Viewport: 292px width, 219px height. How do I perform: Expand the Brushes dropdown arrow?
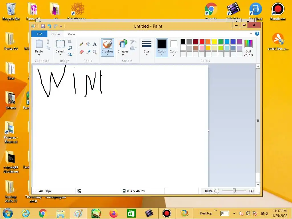pyautogui.click(x=108, y=55)
